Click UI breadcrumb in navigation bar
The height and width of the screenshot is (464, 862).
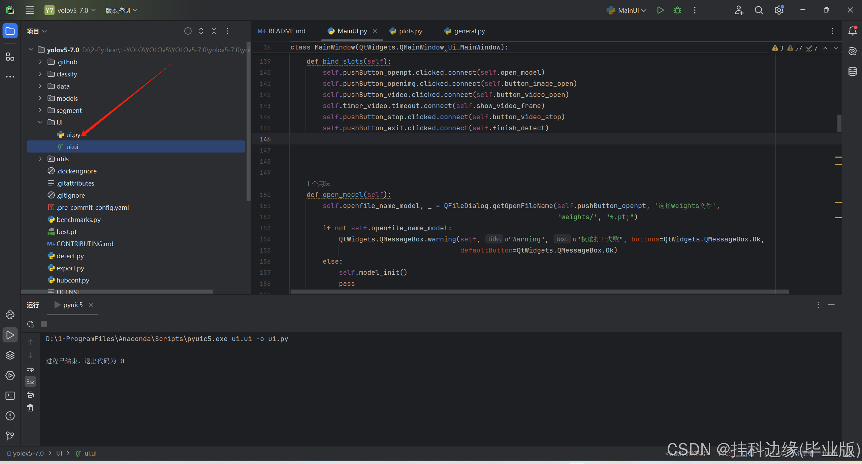59,453
